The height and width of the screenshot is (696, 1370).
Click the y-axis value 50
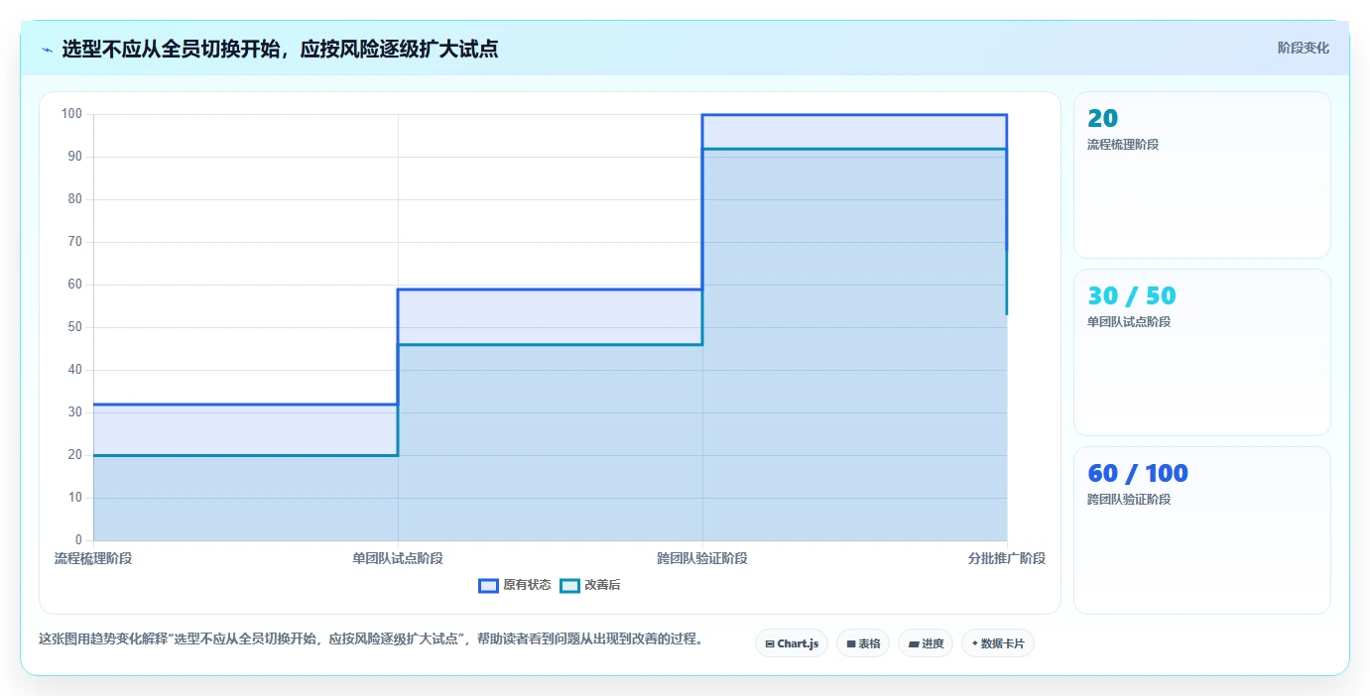(74, 327)
